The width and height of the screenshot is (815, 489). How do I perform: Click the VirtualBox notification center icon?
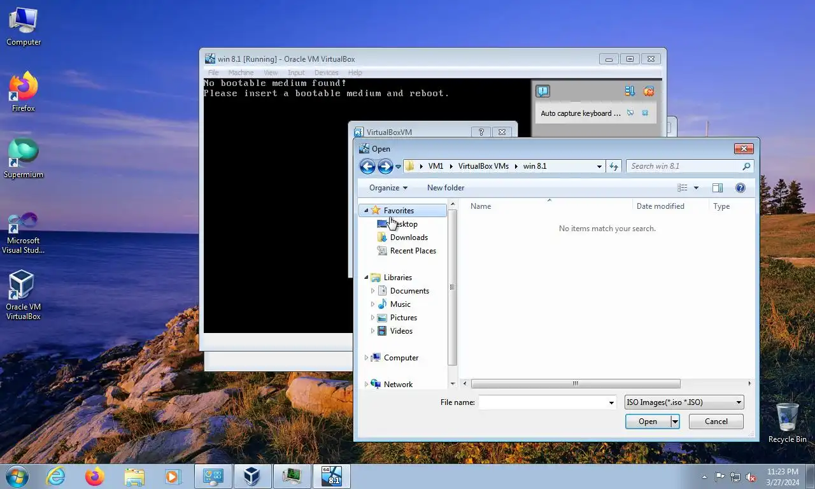(x=542, y=91)
